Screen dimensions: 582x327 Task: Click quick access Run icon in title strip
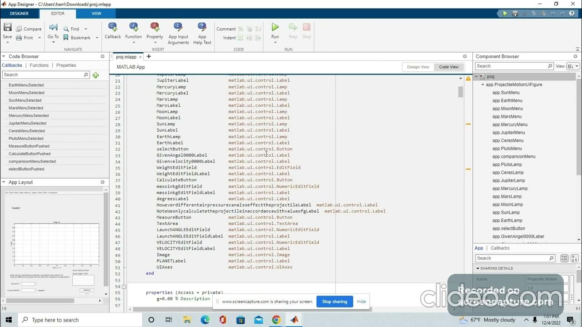(x=505, y=14)
